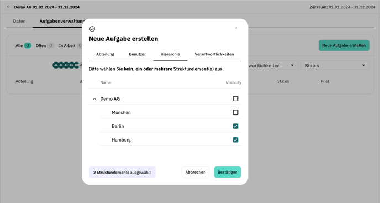Click the first AL user avatar

coord(56,65)
